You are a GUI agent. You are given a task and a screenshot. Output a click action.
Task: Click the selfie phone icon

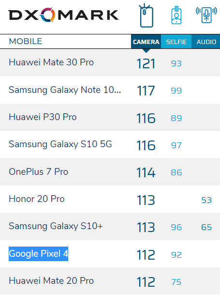[176, 15]
